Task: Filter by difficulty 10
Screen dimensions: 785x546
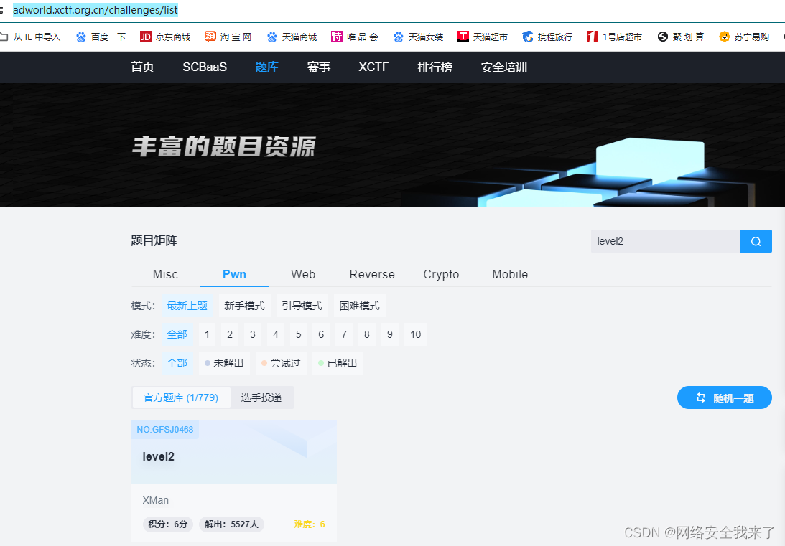Action: (x=416, y=334)
